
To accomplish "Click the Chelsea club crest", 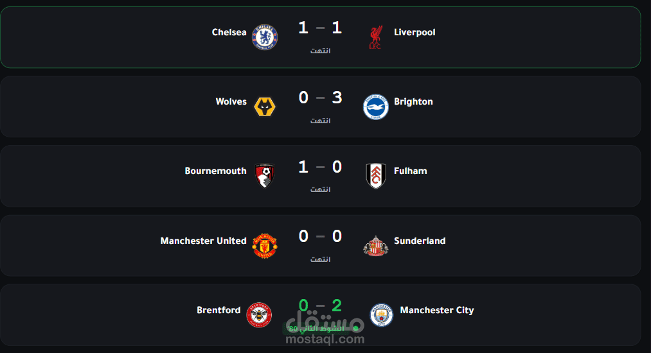I will pyautogui.click(x=265, y=37).
